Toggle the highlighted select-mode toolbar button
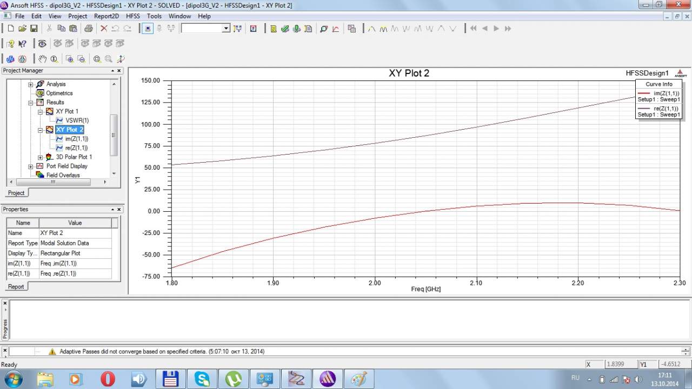The height and width of the screenshot is (389, 692). pyautogui.click(x=148, y=29)
